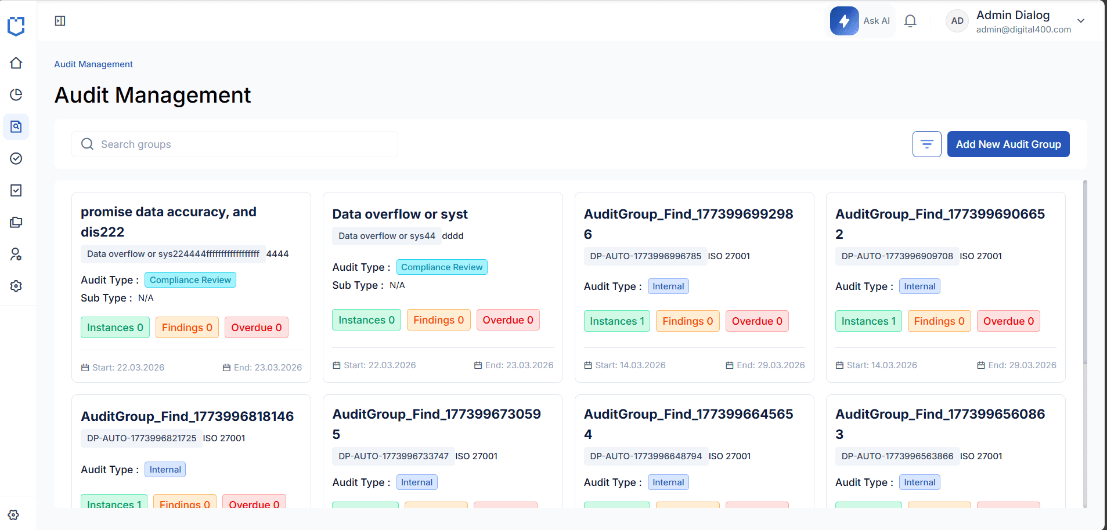Click the shield app logo
Image resolution: width=1107 pixels, height=530 pixels.
(16, 26)
